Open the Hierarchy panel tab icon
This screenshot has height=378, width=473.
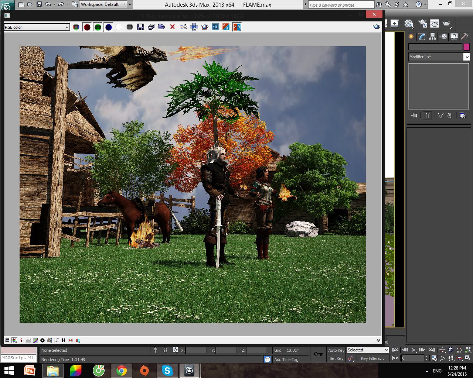click(x=433, y=37)
